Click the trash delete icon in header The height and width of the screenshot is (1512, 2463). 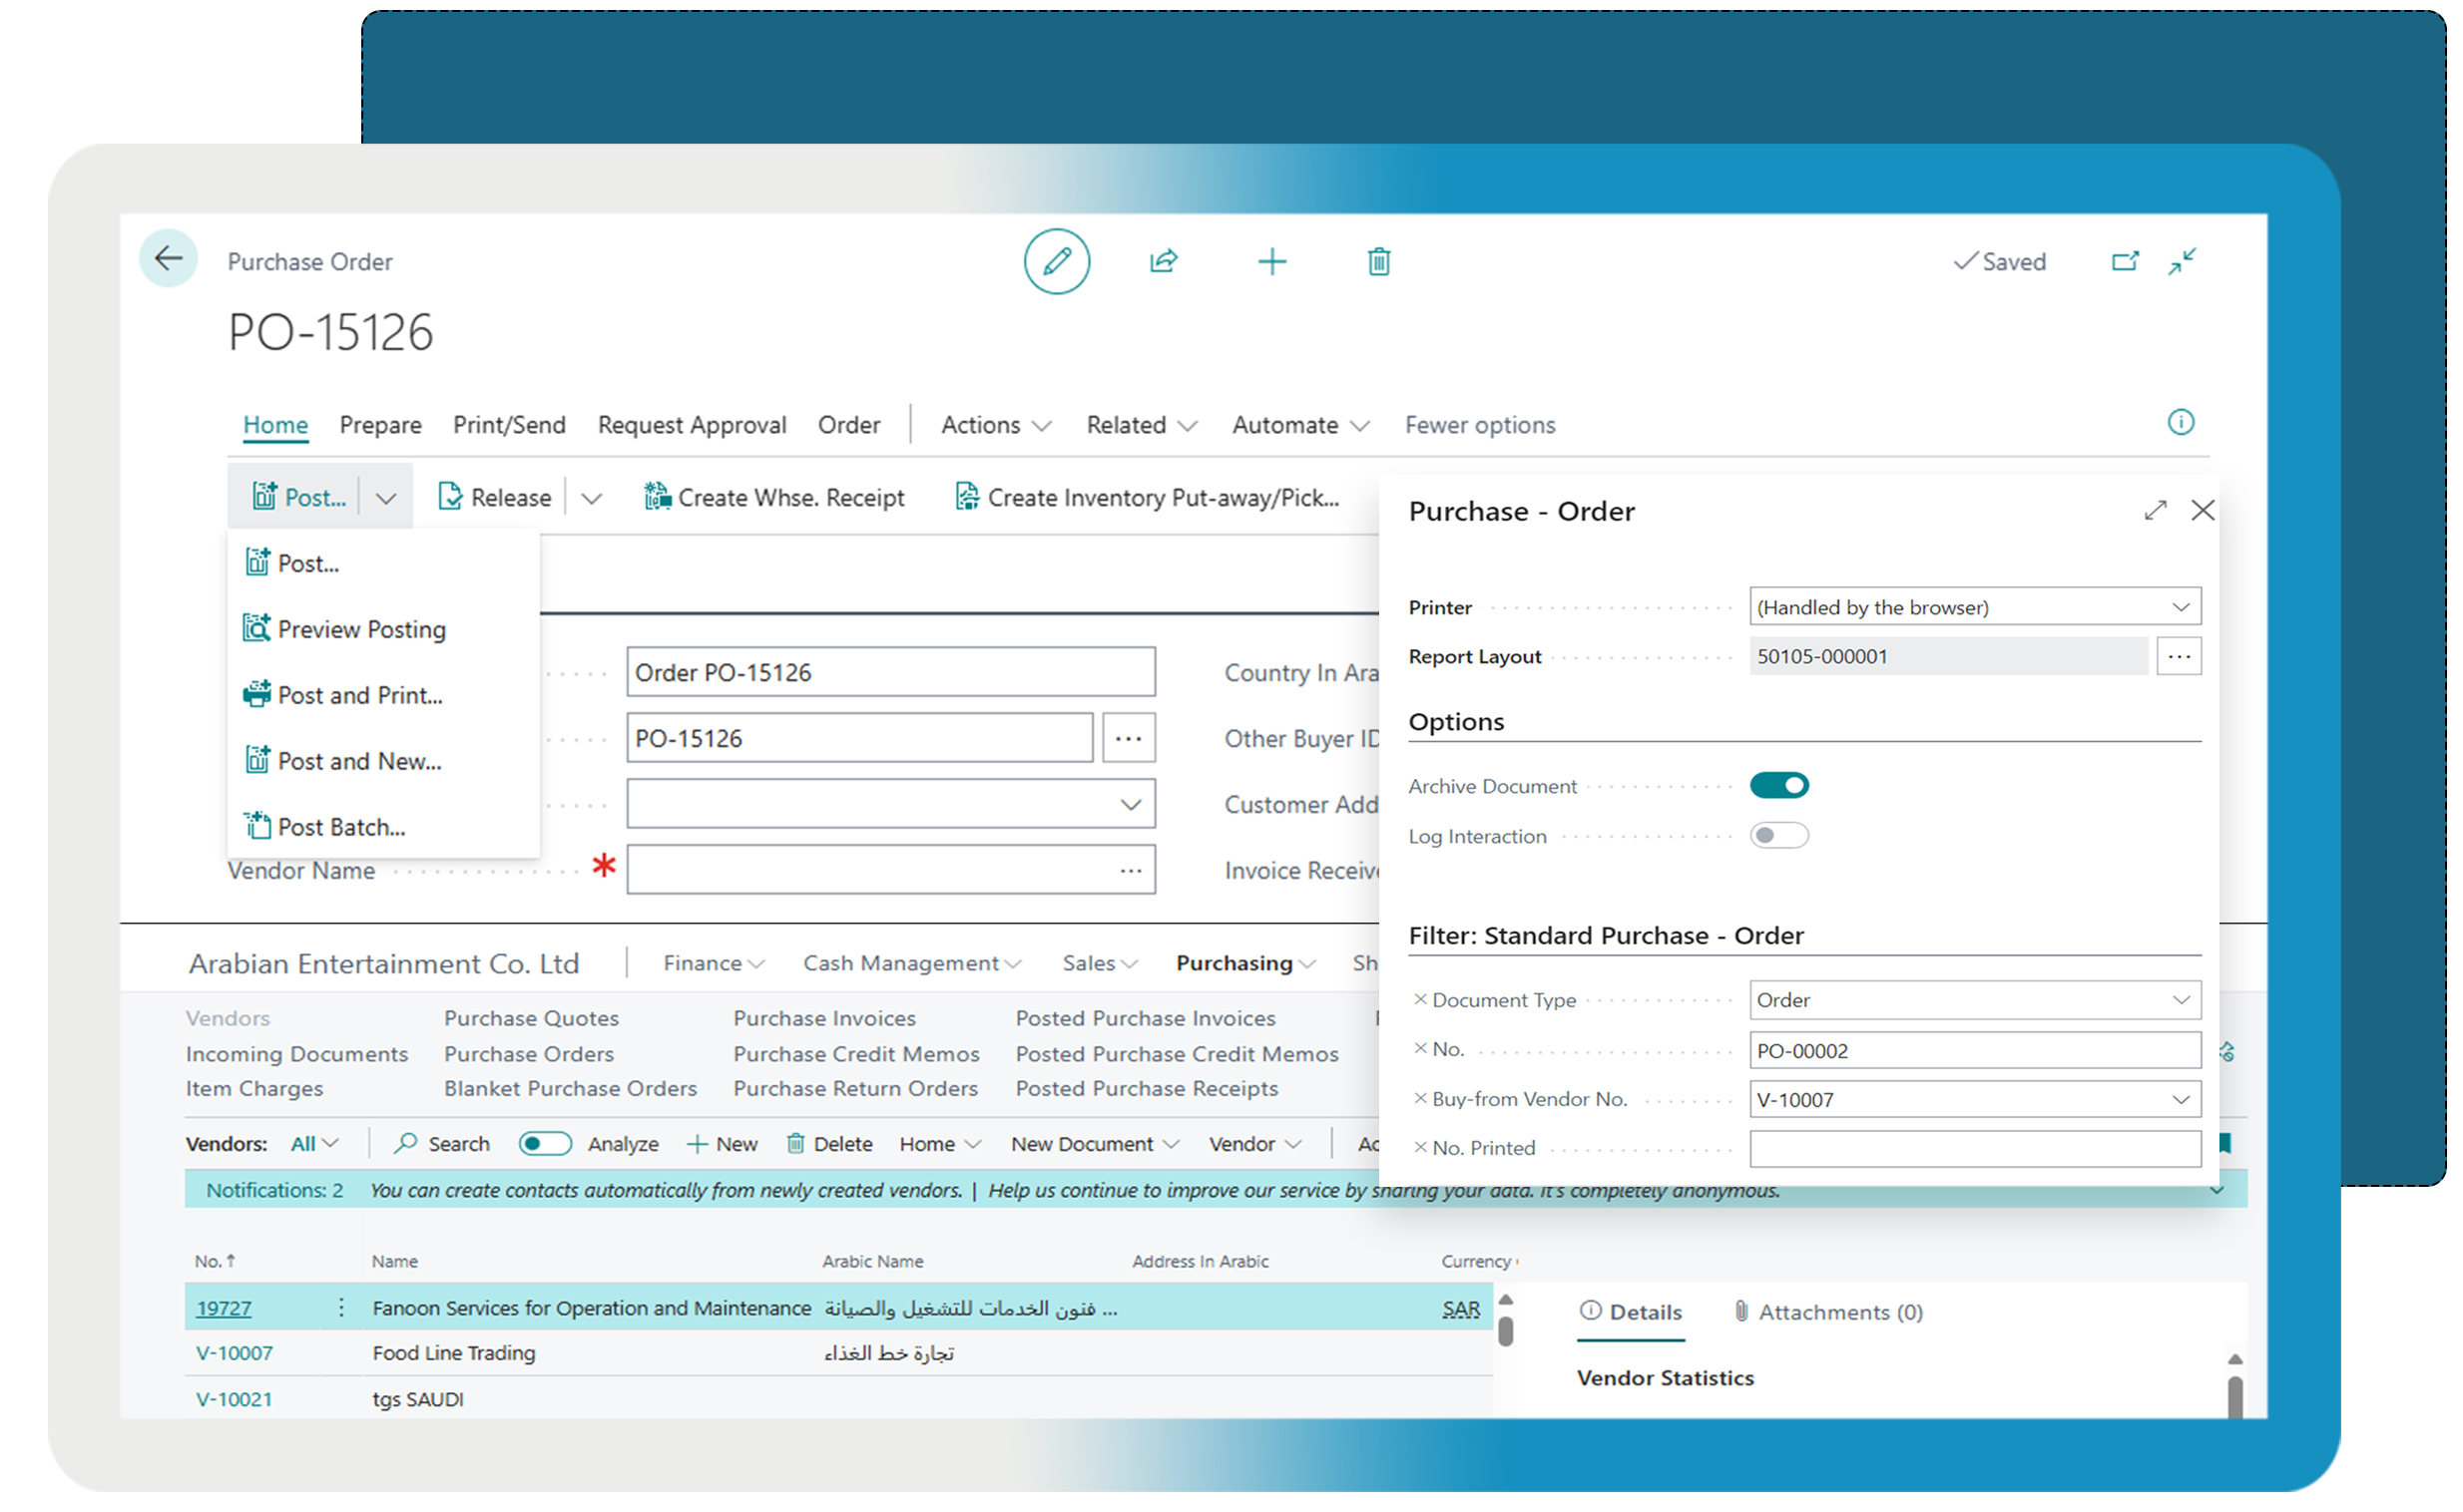coord(1377,262)
